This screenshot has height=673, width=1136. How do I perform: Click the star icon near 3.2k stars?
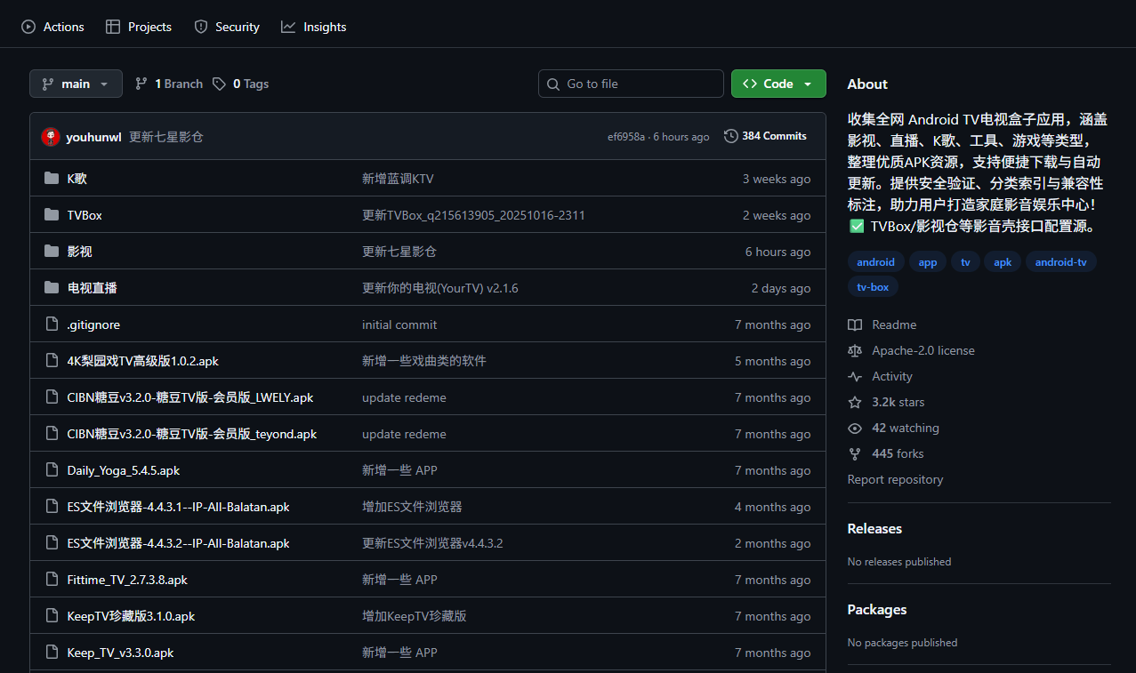coord(854,402)
